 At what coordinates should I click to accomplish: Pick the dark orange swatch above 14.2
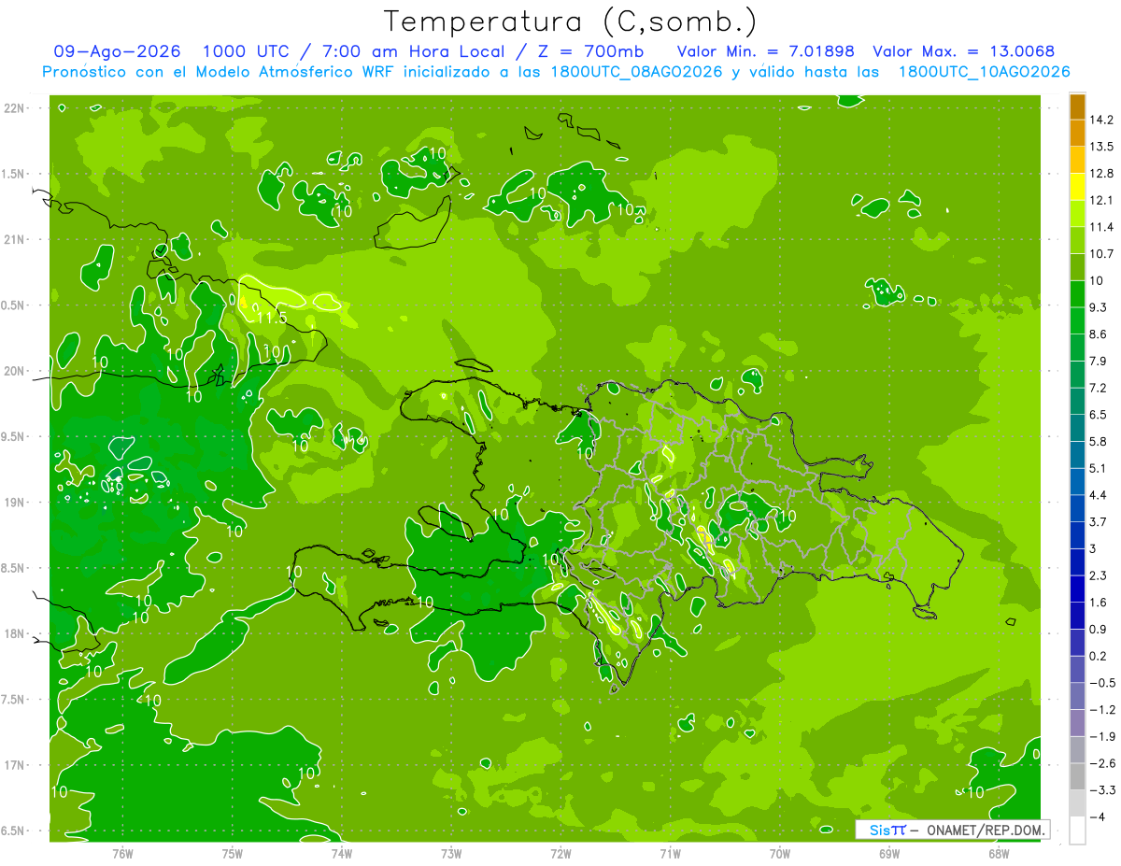click(1077, 106)
